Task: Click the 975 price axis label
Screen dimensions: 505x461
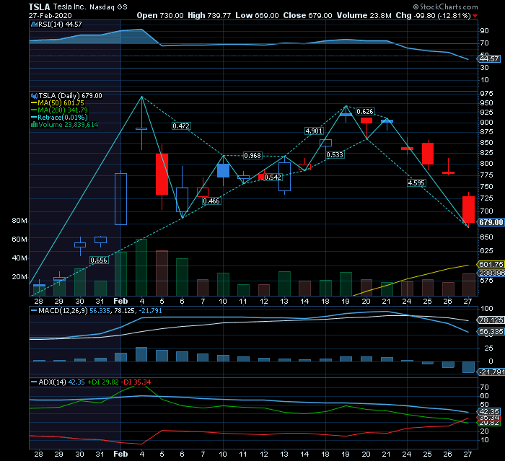Action: pos(486,93)
